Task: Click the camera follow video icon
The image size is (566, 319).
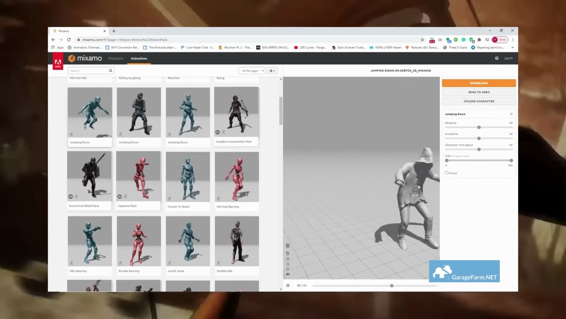Action: pos(287,274)
